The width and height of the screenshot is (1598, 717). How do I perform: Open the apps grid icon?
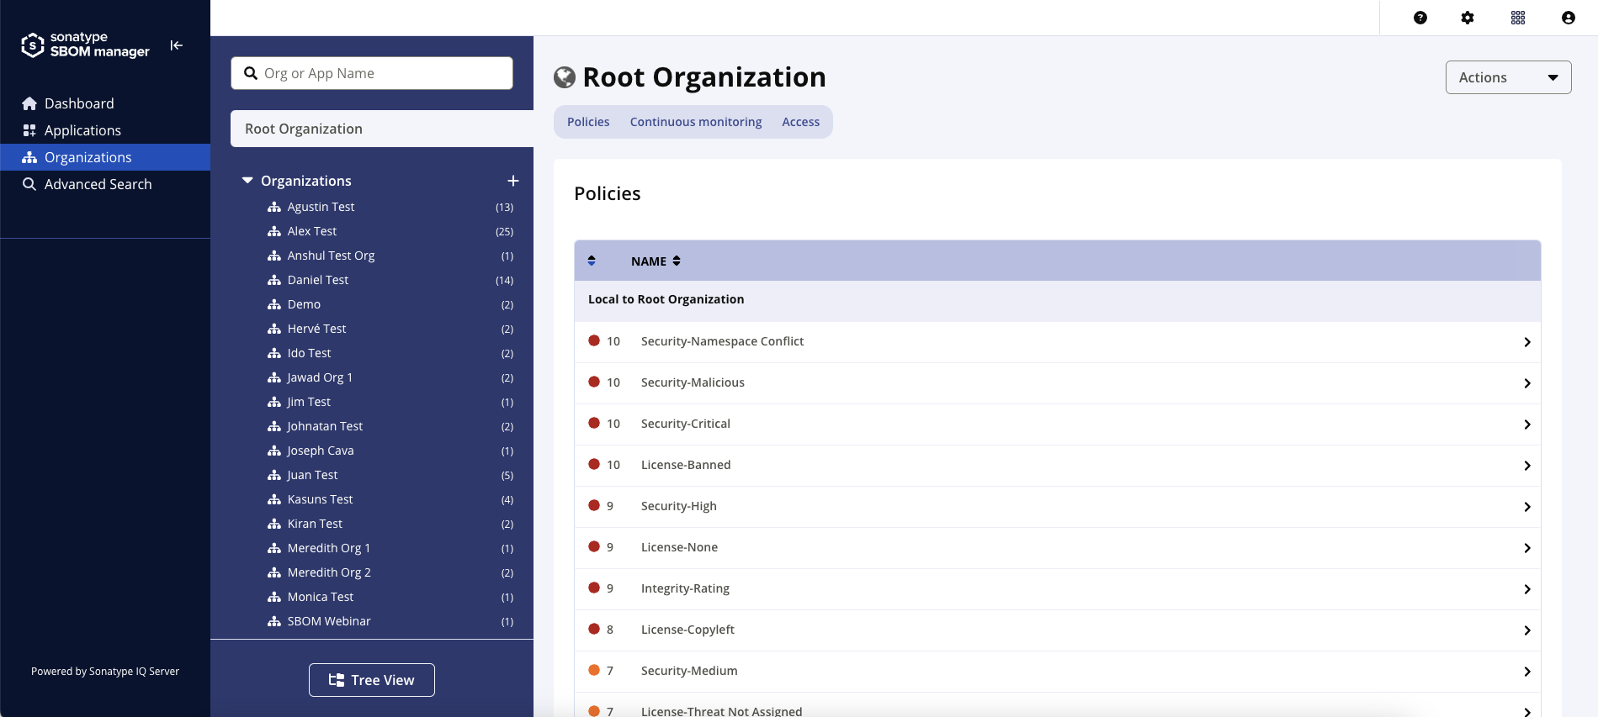(1518, 18)
